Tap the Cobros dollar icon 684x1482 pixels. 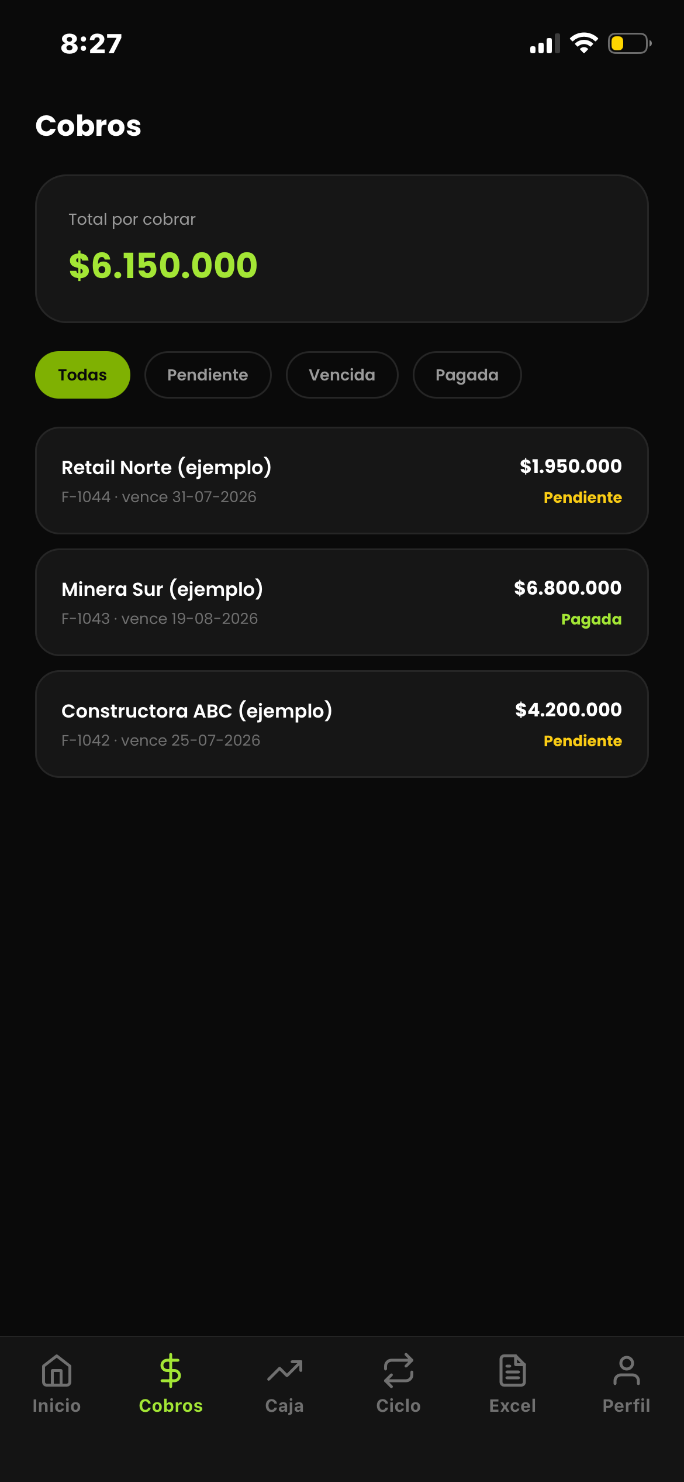[171, 1371]
